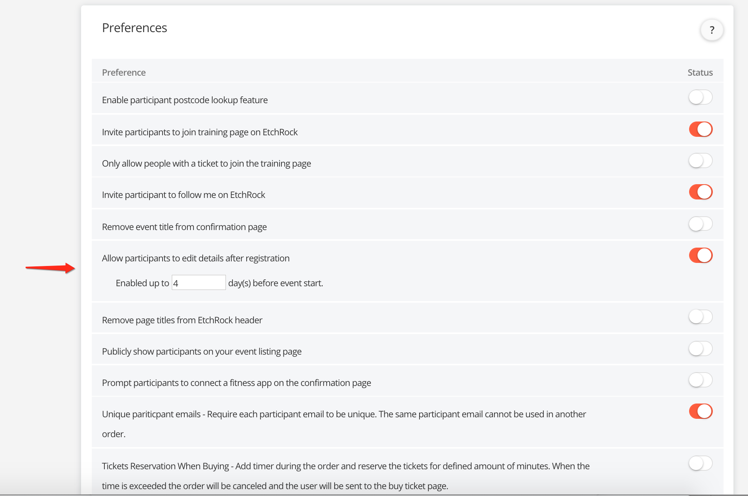The width and height of the screenshot is (748, 496).
Task: Enable remove page titles from EtchRock header
Action: [x=700, y=317]
